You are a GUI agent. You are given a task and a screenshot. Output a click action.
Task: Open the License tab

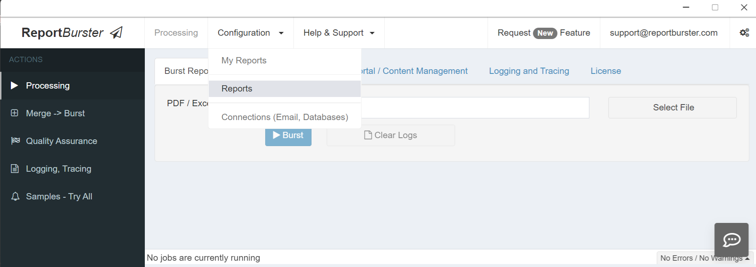pos(606,71)
